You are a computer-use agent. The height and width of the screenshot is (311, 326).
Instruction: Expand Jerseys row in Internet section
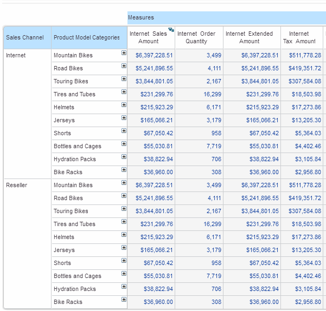pos(124,118)
